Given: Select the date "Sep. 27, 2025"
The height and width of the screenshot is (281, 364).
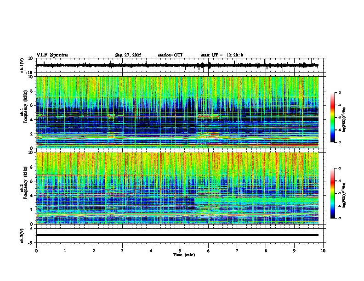Looking at the screenshot, I should [x=128, y=55].
